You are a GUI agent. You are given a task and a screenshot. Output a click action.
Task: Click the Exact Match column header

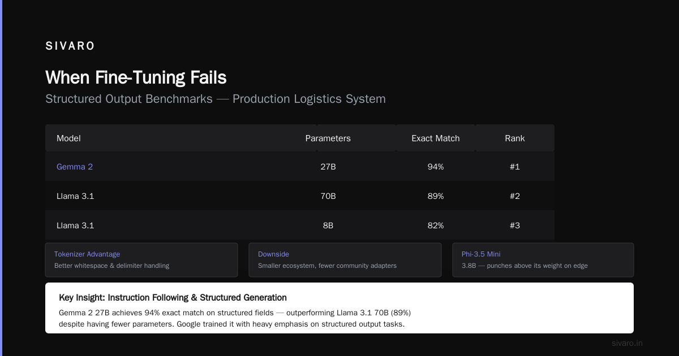436,138
